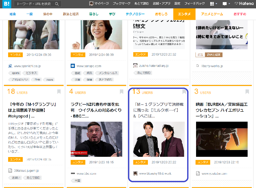Click the ビジネス tag
Viewport: 256px width, 188px height.
pos(31,73)
